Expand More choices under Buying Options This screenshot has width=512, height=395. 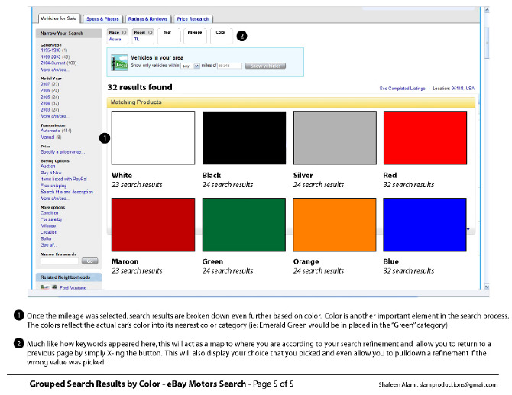click(x=55, y=199)
